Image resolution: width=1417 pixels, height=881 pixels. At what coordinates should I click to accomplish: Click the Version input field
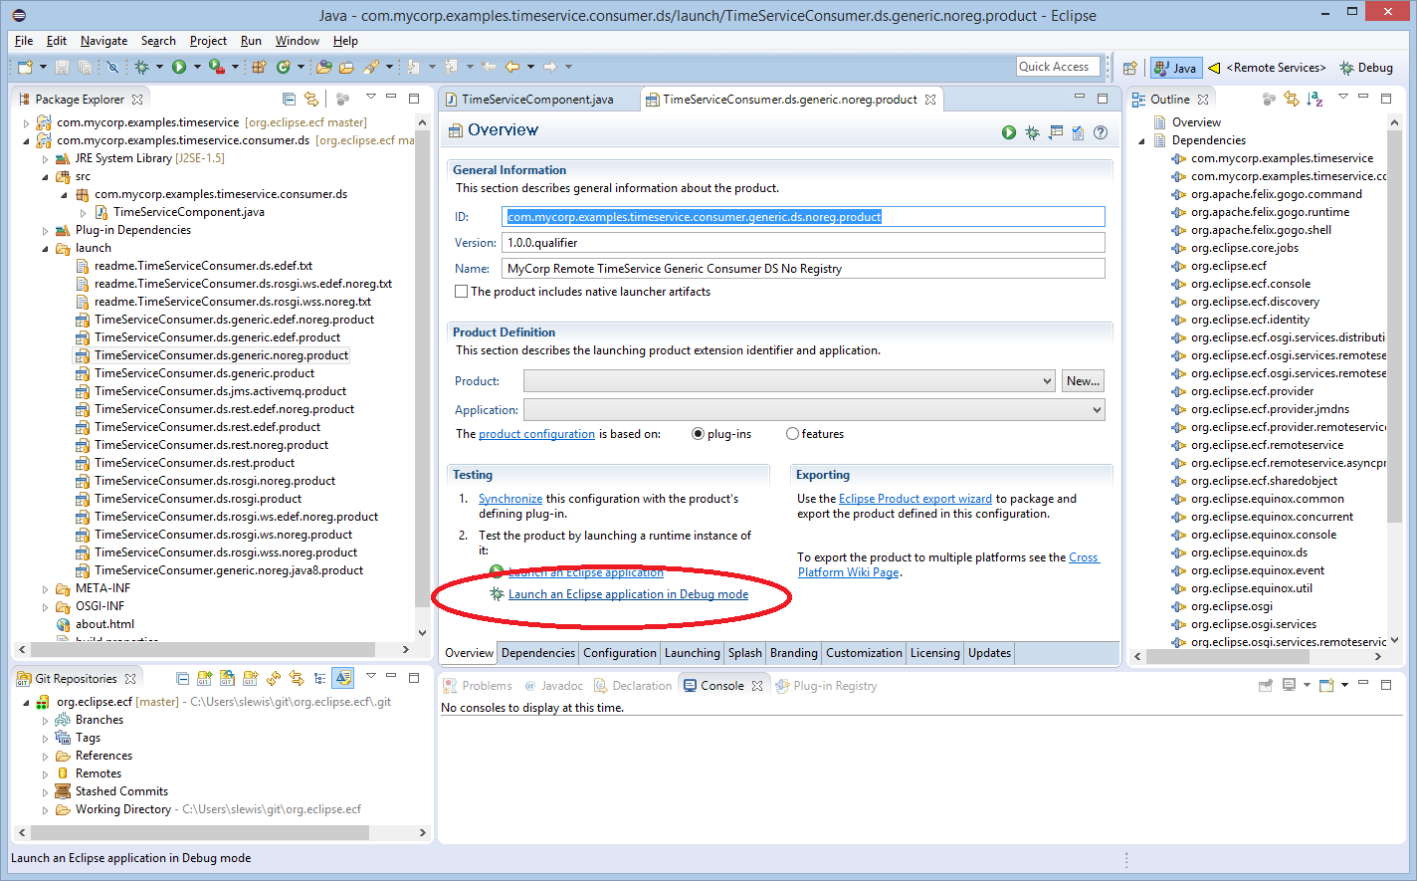pos(804,243)
